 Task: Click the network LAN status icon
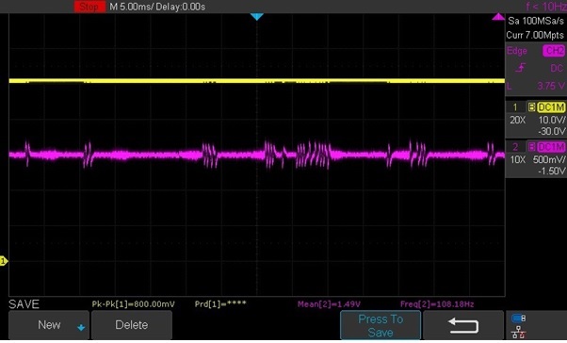tap(518, 332)
